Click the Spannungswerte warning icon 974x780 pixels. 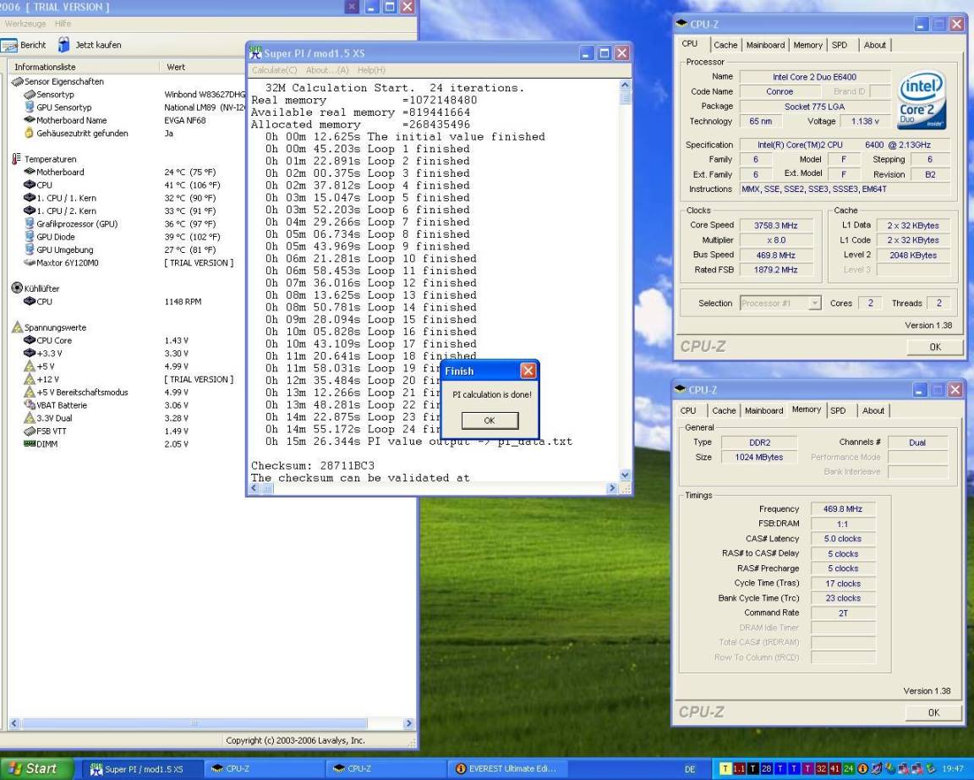click(x=18, y=327)
